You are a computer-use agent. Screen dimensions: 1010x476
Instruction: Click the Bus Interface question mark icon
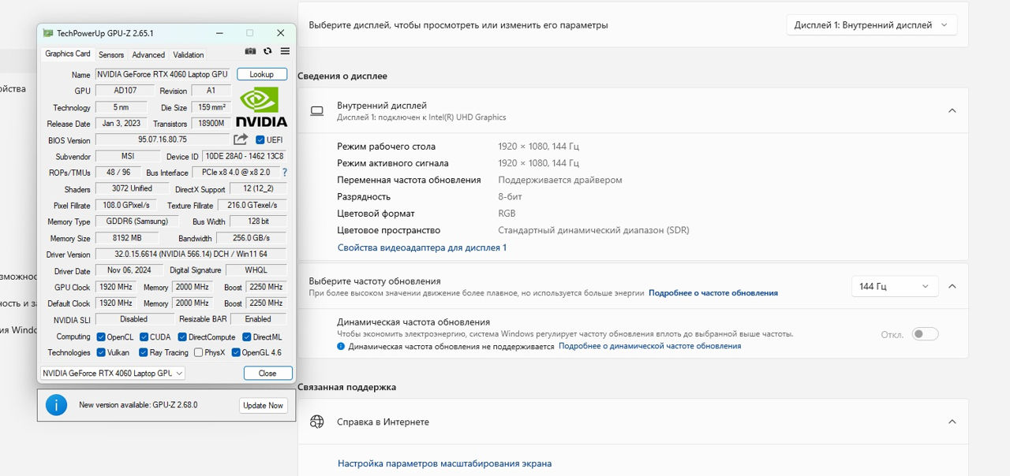(284, 173)
